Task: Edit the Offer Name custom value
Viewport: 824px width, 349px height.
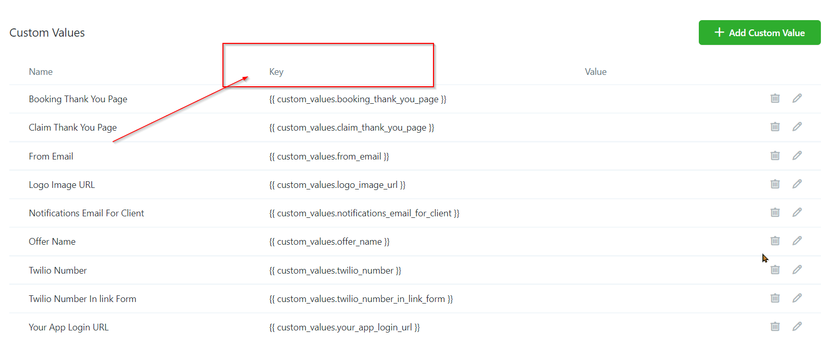Action: click(797, 241)
